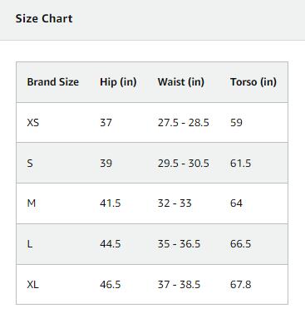Image resolution: width=305 pixels, height=323 pixels.
Task: Click hip value 37 for XS
Action: tap(106, 122)
